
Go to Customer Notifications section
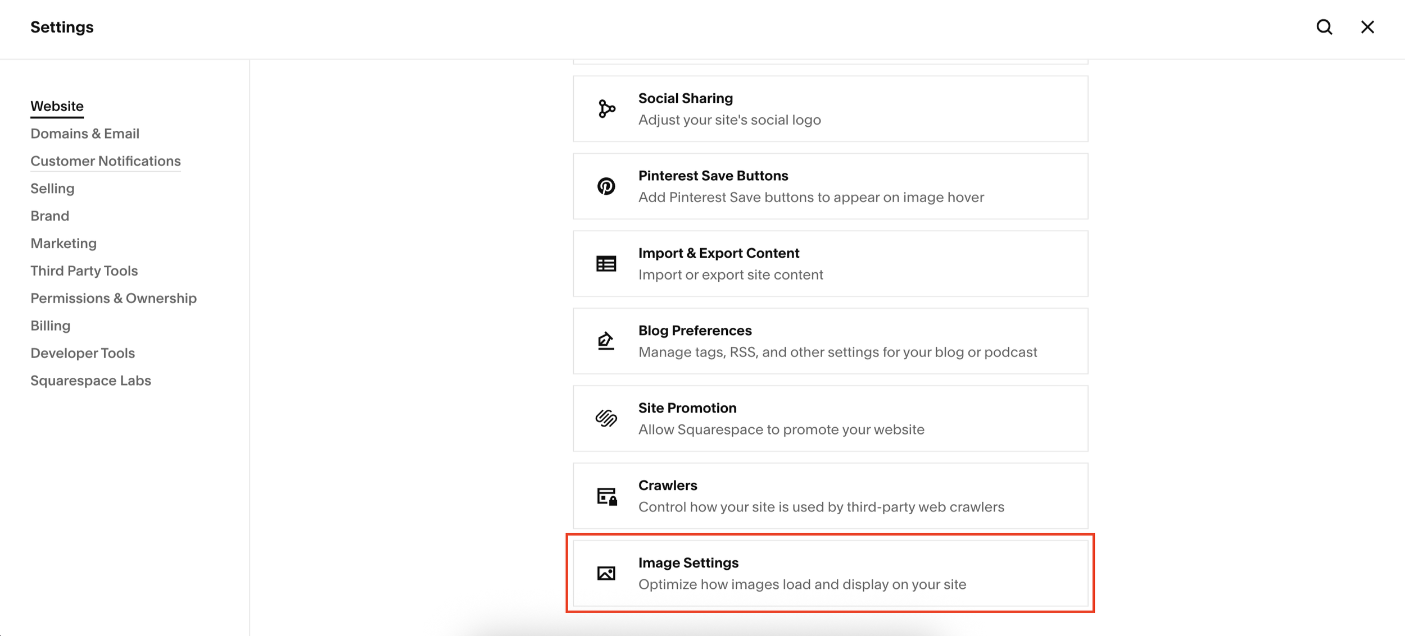[106, 161]
